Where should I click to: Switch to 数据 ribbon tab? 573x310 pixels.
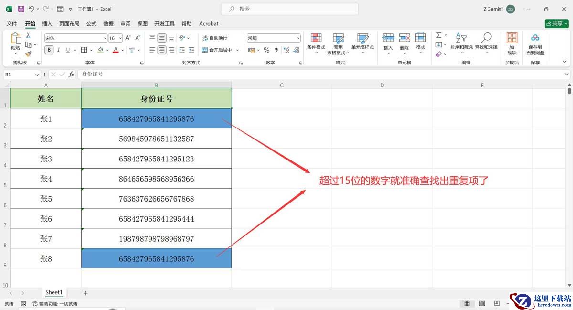[108, 23]
